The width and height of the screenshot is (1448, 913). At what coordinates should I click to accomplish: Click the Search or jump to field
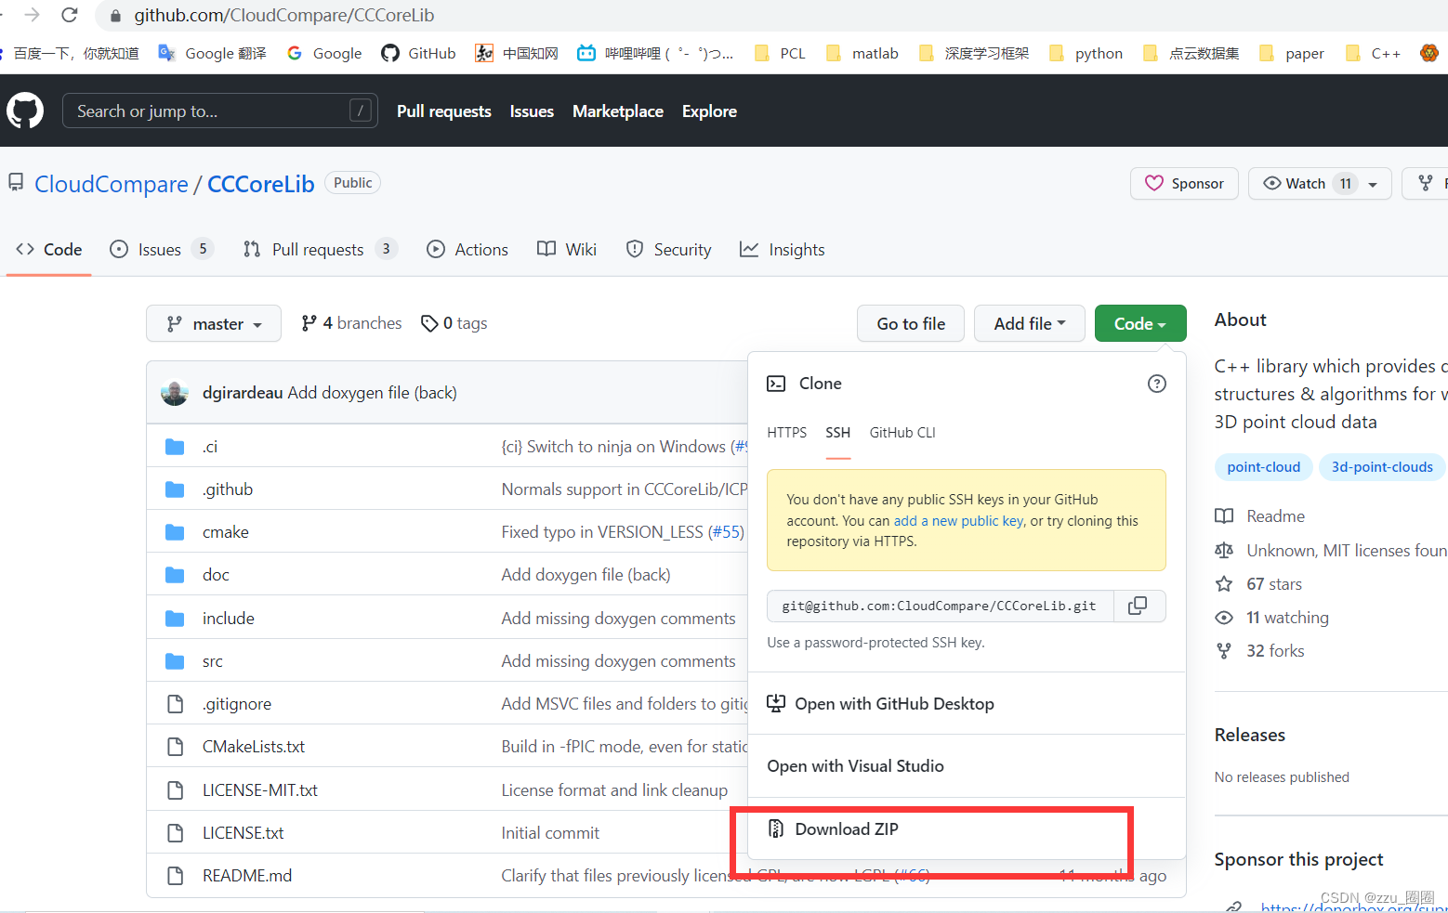pyautogui.click(x=219, y=111)
